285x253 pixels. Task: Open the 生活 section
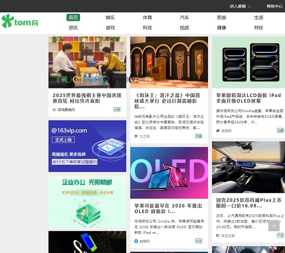(x=258, y=17)
